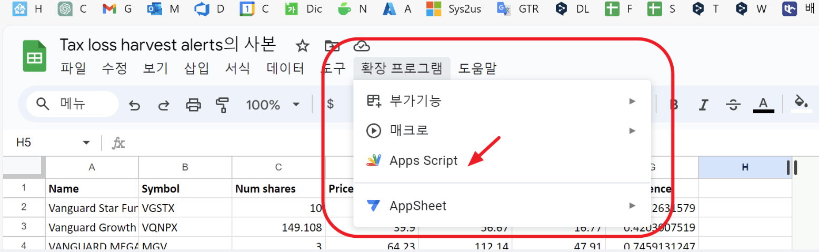Expand the AppSheet submenu arrow

633,206
